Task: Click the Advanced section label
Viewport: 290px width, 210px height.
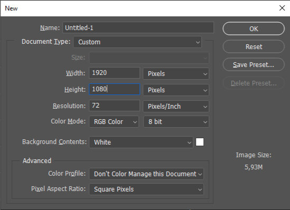Action: coord(37,160)
